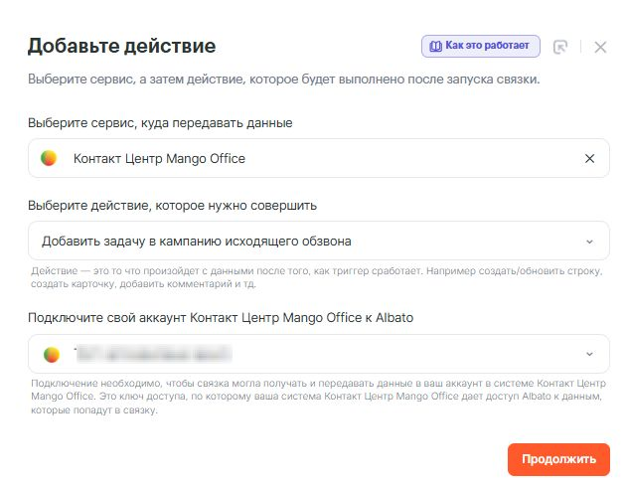Close the "Добавьте действие" dialog
This screenshot has height=489, width=627.
(600, 47)
